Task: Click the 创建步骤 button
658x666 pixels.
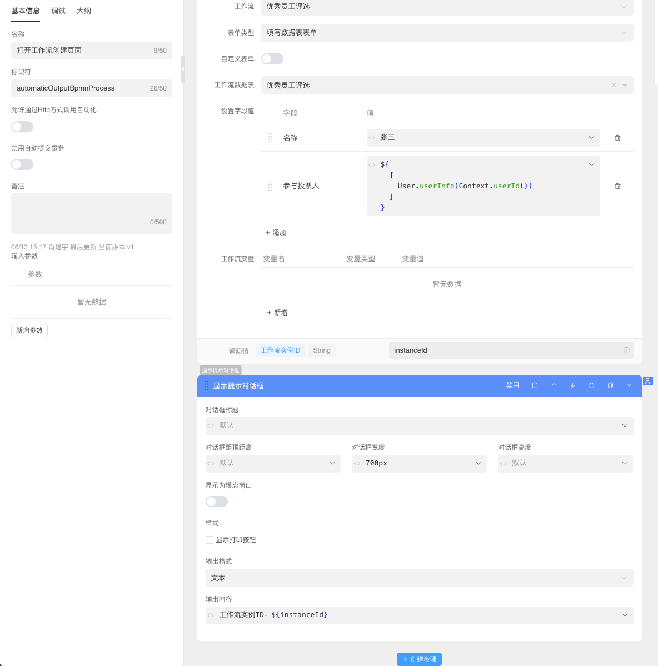Action: 419,659
